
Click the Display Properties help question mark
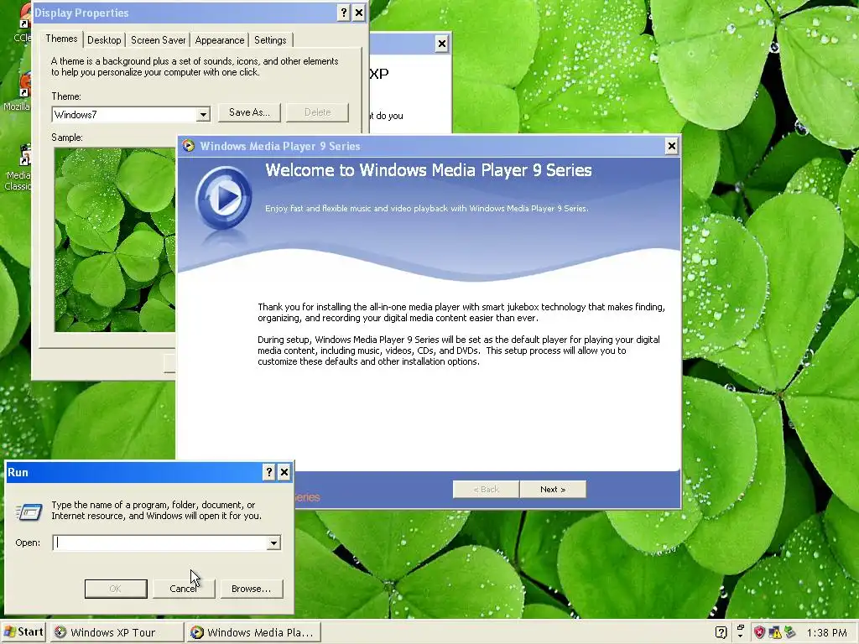pos(343,13)
